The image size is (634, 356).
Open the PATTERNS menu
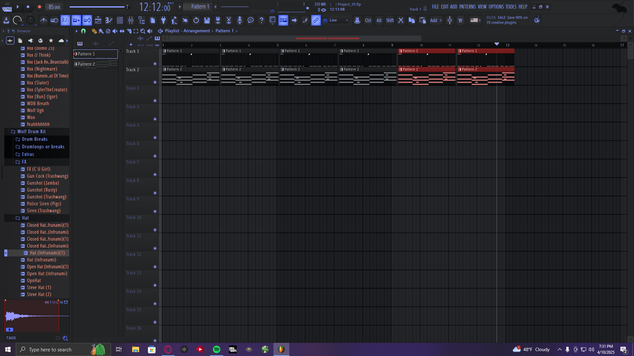click(467, 7)
